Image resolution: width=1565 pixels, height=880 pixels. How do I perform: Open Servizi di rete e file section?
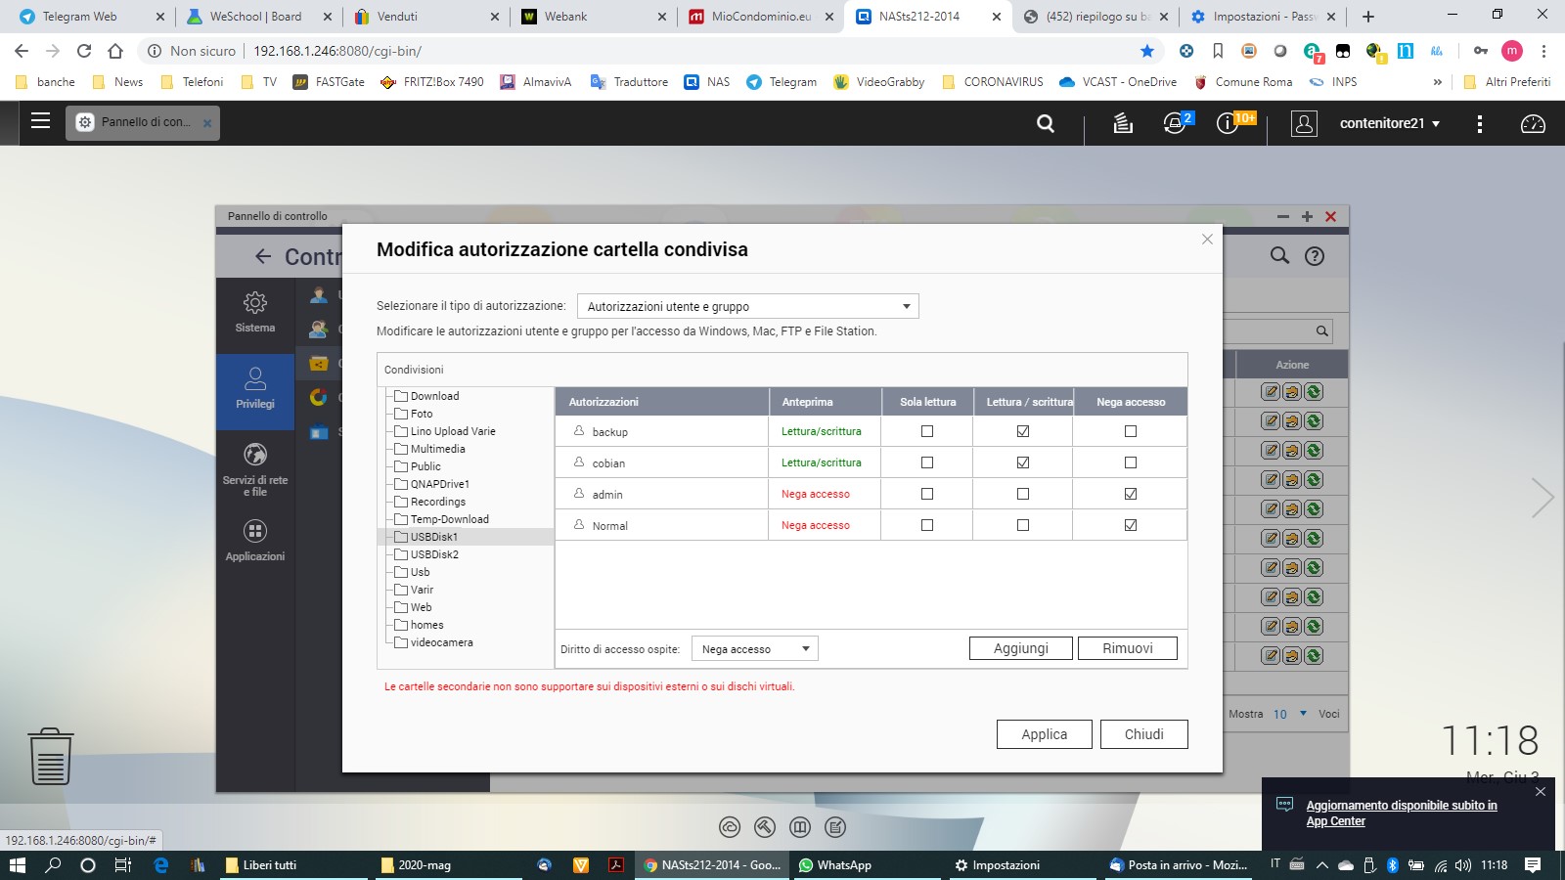tap(255, 468)
